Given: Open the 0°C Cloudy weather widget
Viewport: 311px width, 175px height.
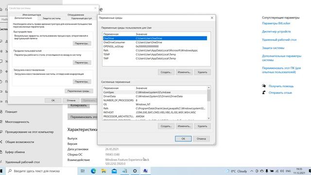Looking at the screenshot, I should tap(237, 171).
